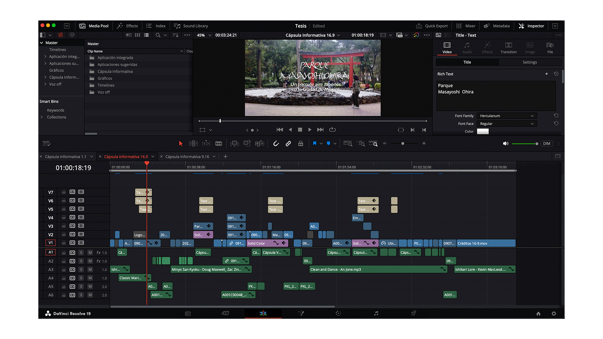
Task: Enable the snapping magnet tool
Action: (276, 143)
